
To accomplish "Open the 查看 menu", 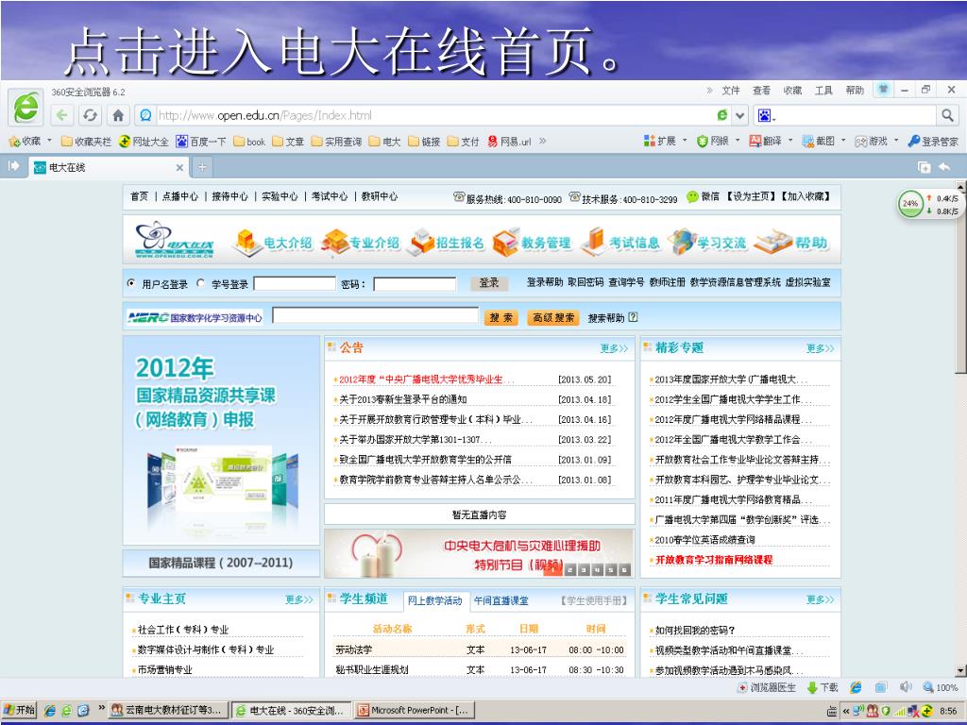I will (x=762, y=90).
